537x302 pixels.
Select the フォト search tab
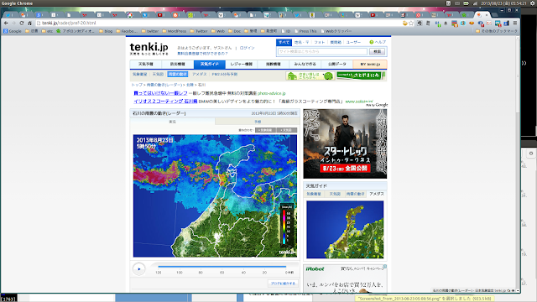click(x=319, y=42)
